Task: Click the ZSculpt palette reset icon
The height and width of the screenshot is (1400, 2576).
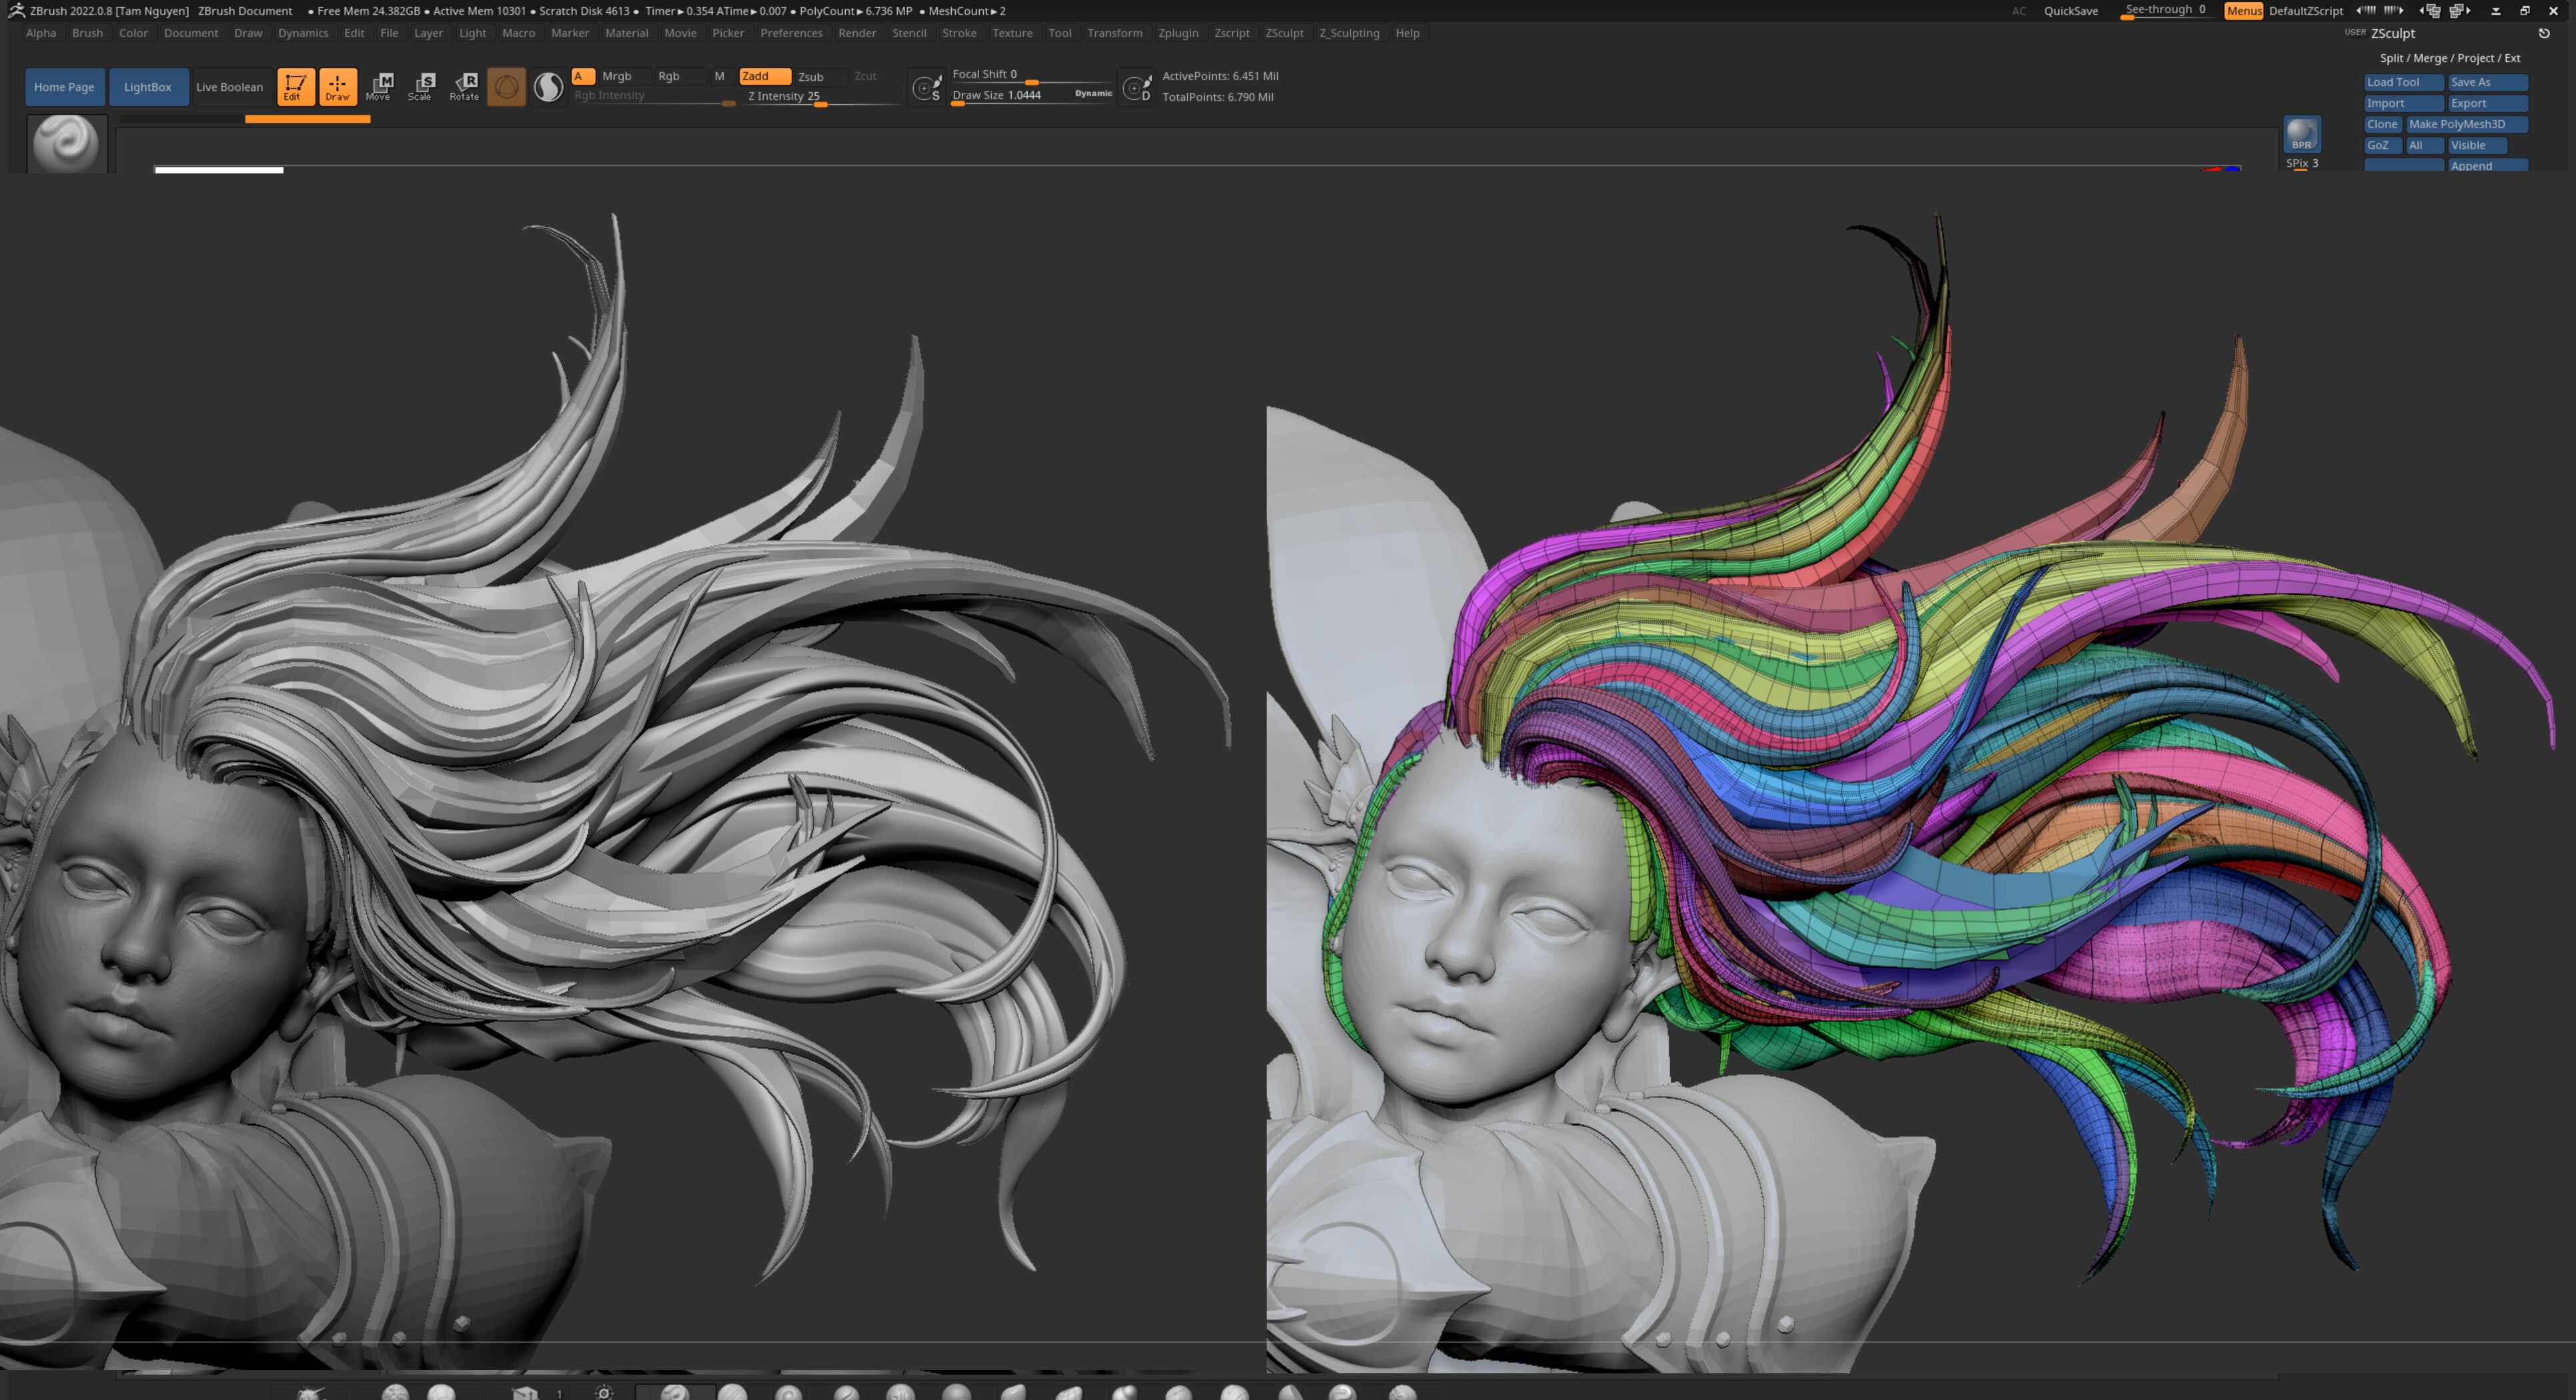Action: coord(2544,33)
